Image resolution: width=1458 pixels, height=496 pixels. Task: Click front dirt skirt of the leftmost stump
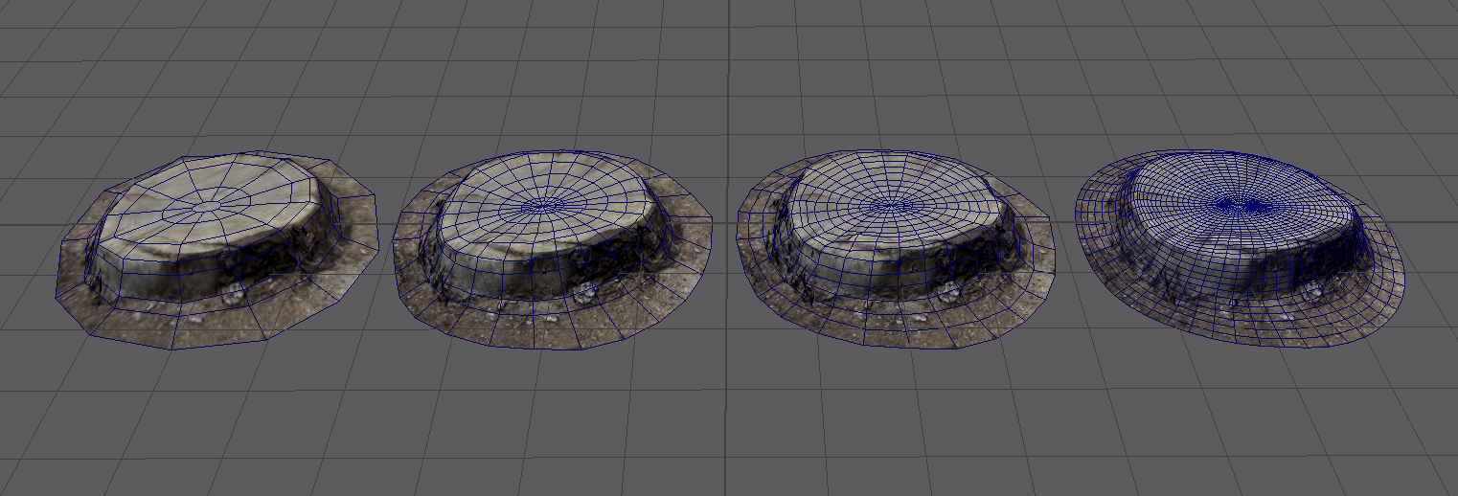pos(192,327)
